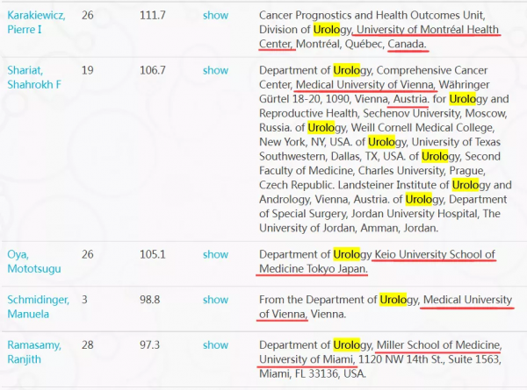Open author link Karakiewicz, Pierre I

pos(37,22)
